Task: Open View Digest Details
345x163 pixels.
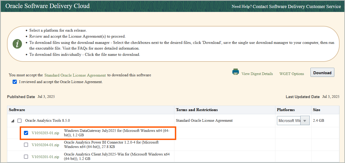Action: point(257,74)
